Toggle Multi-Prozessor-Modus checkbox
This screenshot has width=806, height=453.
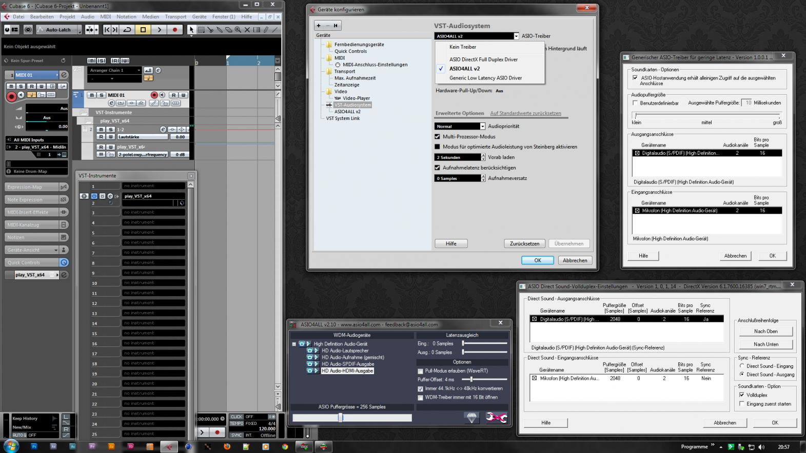click(438, 137)
